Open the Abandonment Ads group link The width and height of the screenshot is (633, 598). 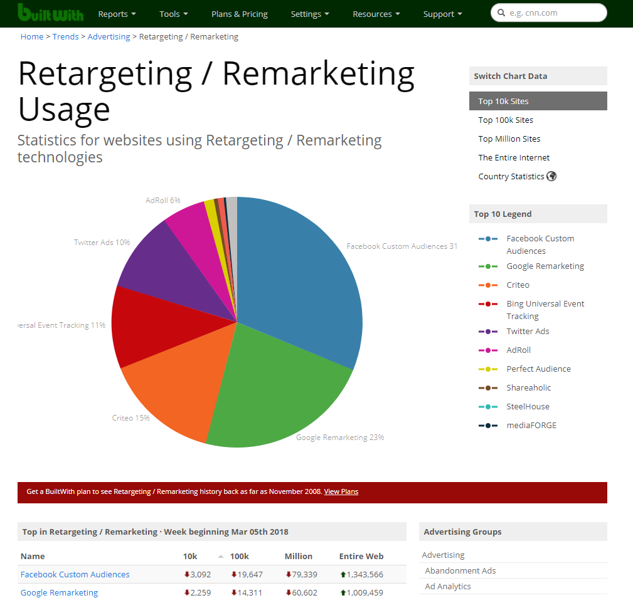460,570
